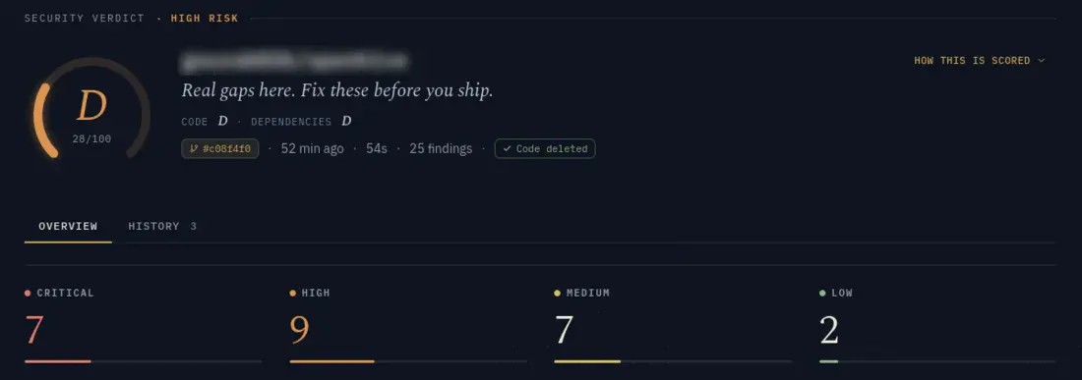Click the Critical count of 7
The width and height of the screenshot is (1082, 380).
tap(34, 330)
